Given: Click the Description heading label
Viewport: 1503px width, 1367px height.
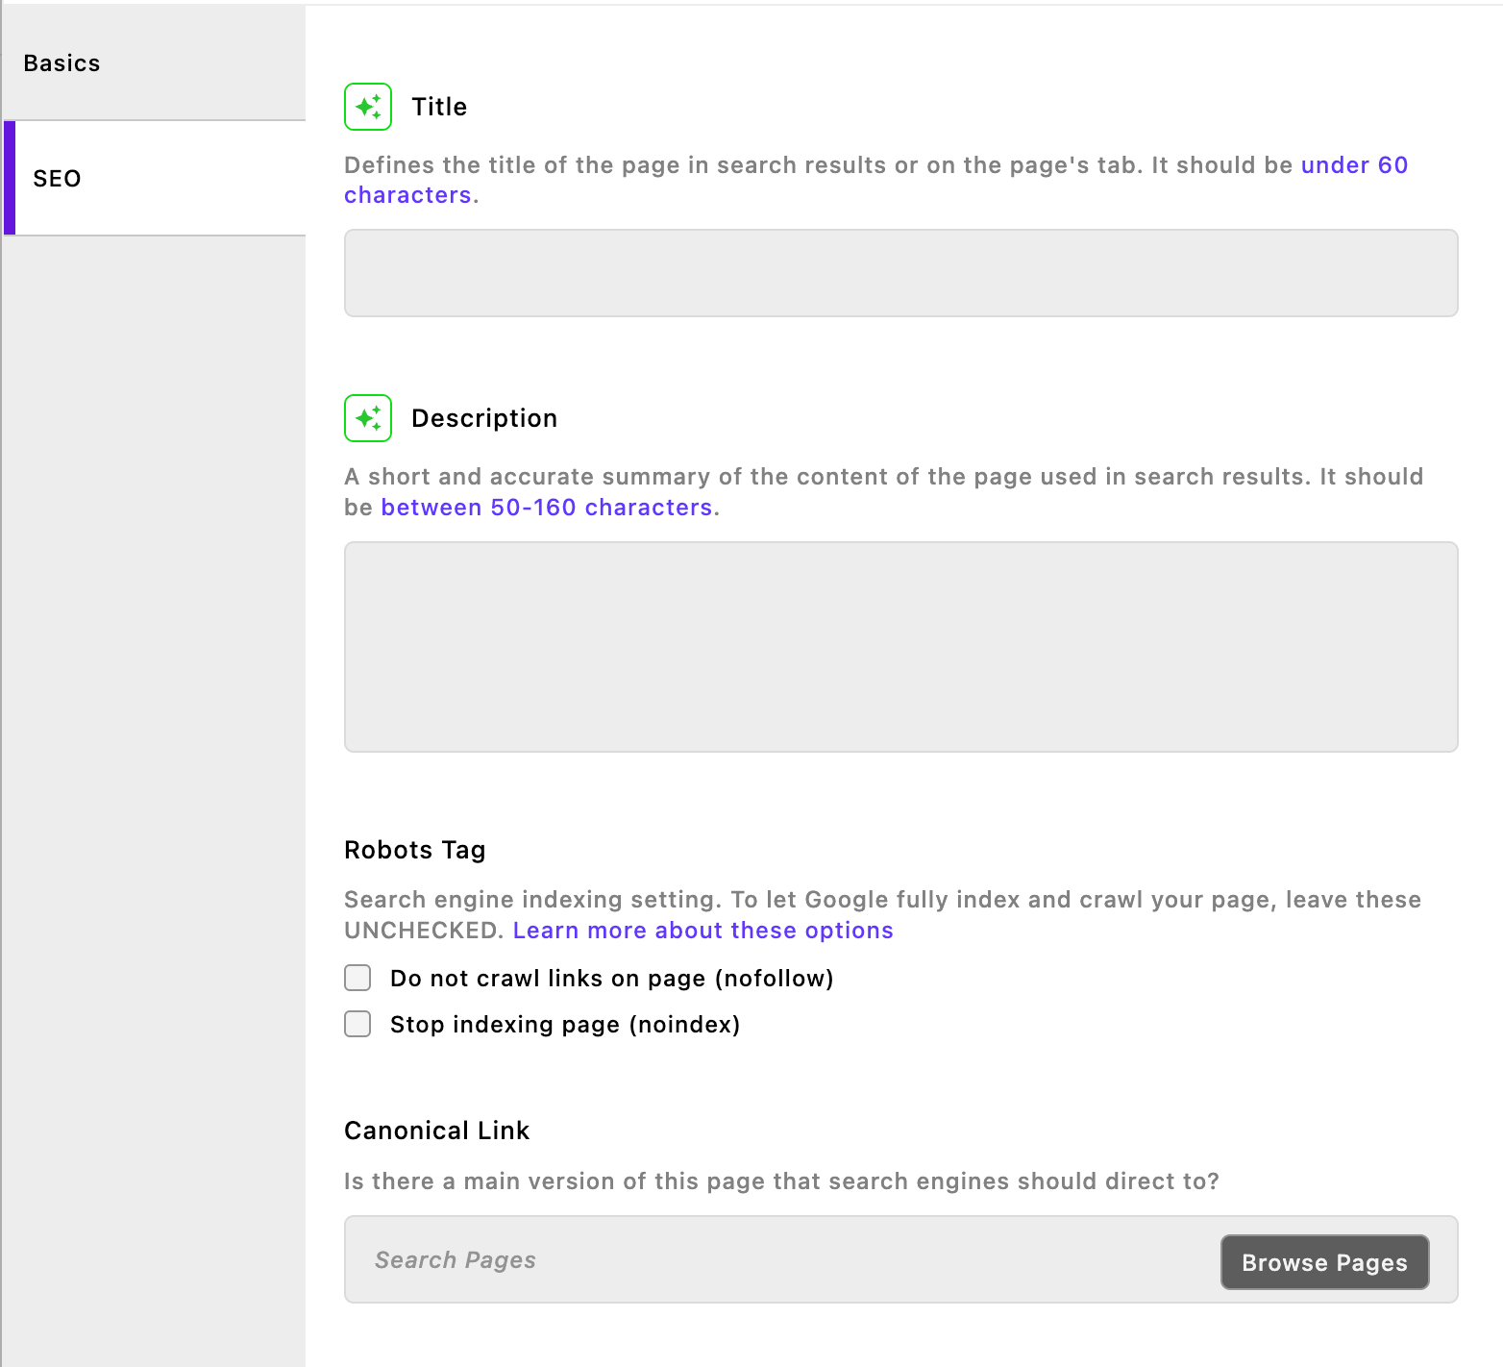Looking at the screenshot, I should click(484, 418).
